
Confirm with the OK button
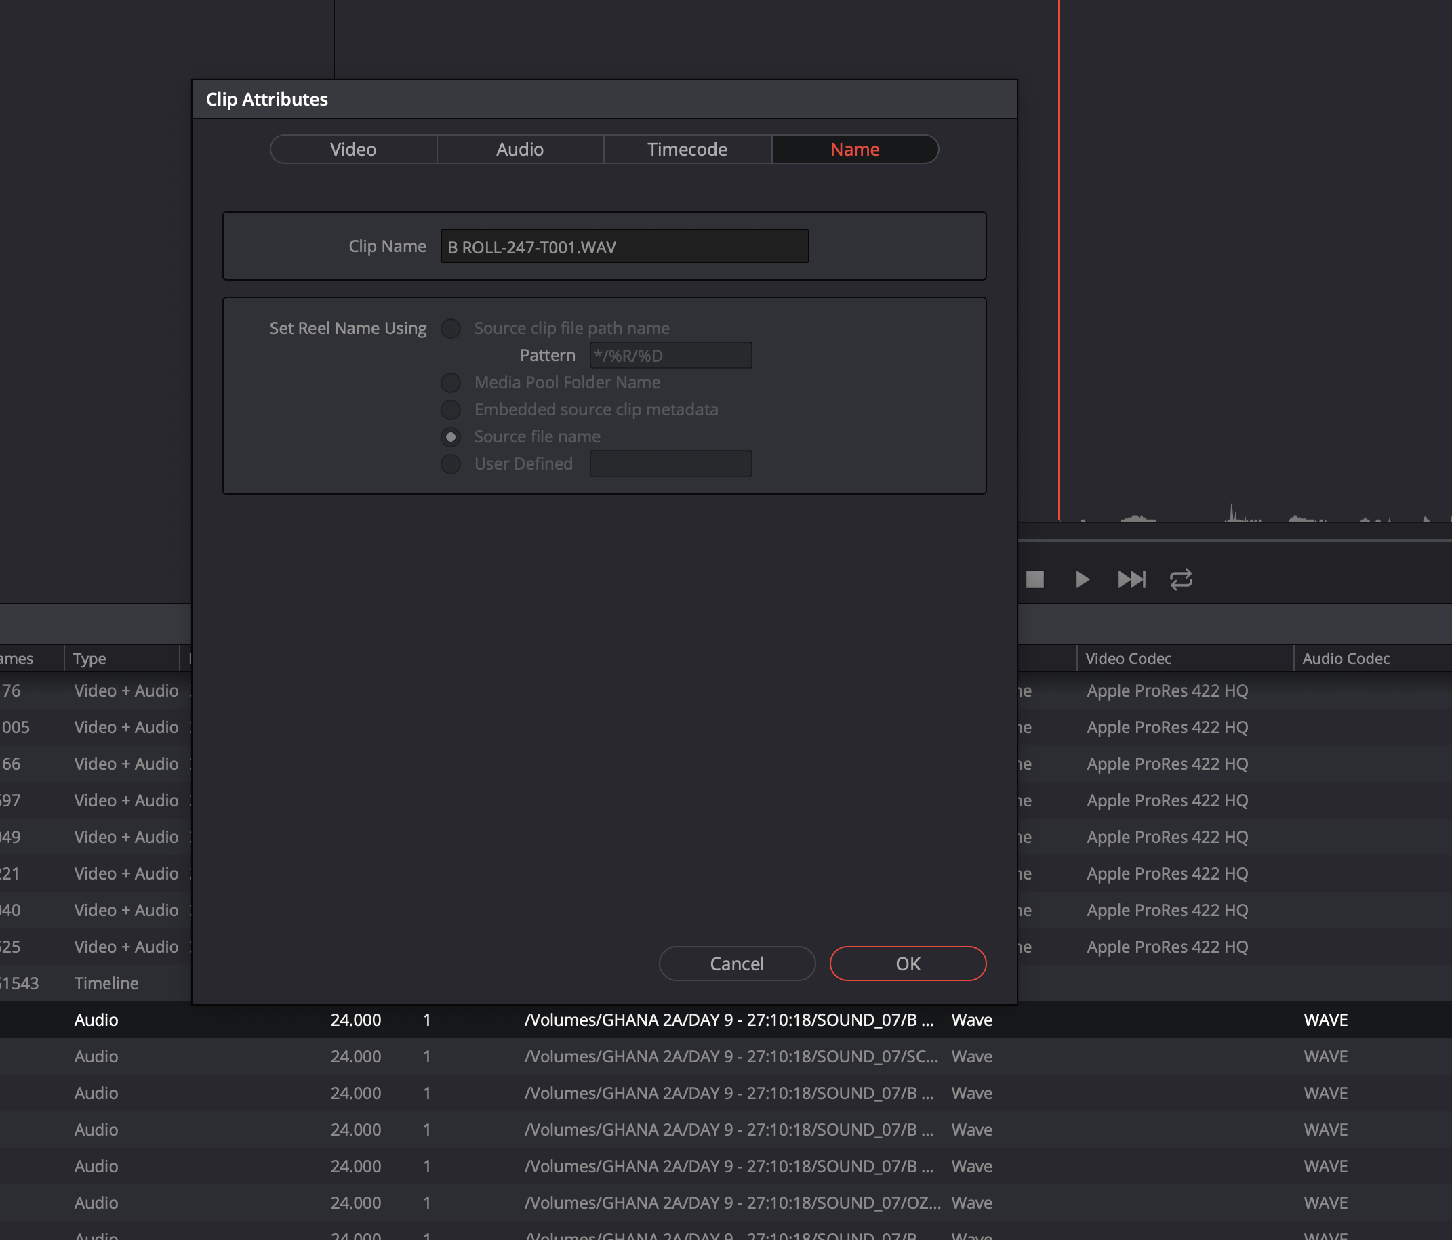click(908, 964)
